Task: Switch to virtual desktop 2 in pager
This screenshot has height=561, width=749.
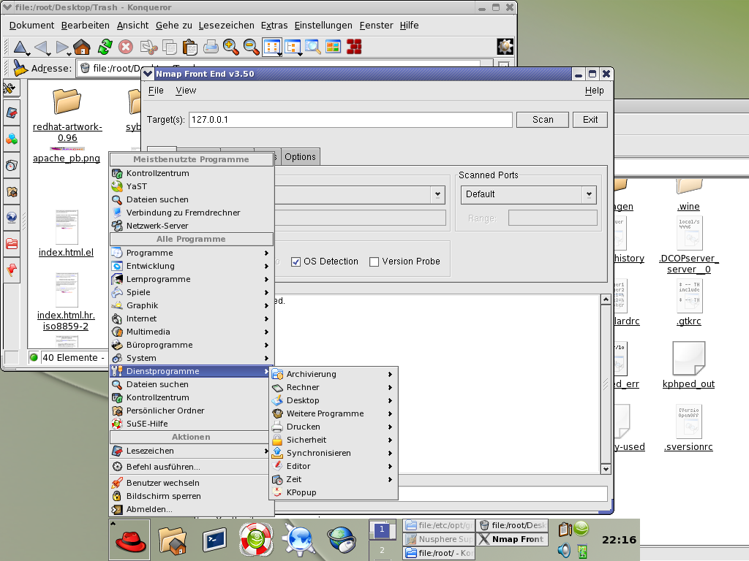Action: click(382, 550)
